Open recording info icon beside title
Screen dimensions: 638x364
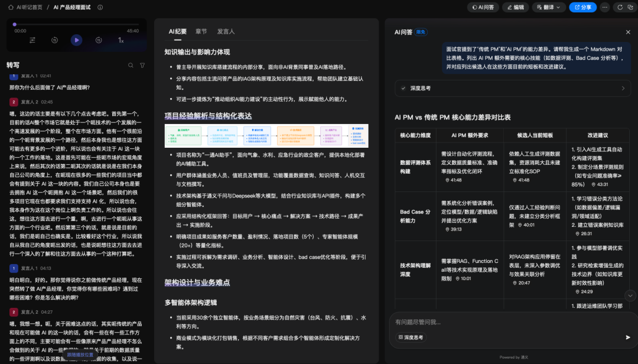(x=100, y=7)
